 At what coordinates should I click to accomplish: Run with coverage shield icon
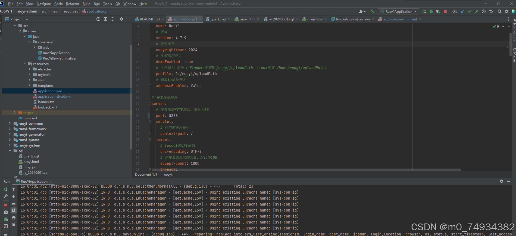pos(438,11)
